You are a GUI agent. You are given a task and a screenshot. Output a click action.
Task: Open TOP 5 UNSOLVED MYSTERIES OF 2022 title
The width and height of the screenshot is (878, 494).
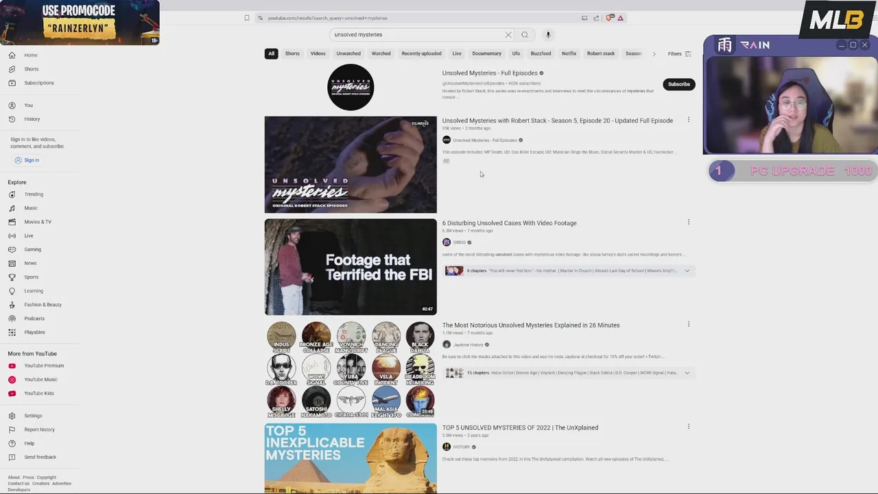click(520, 427)
